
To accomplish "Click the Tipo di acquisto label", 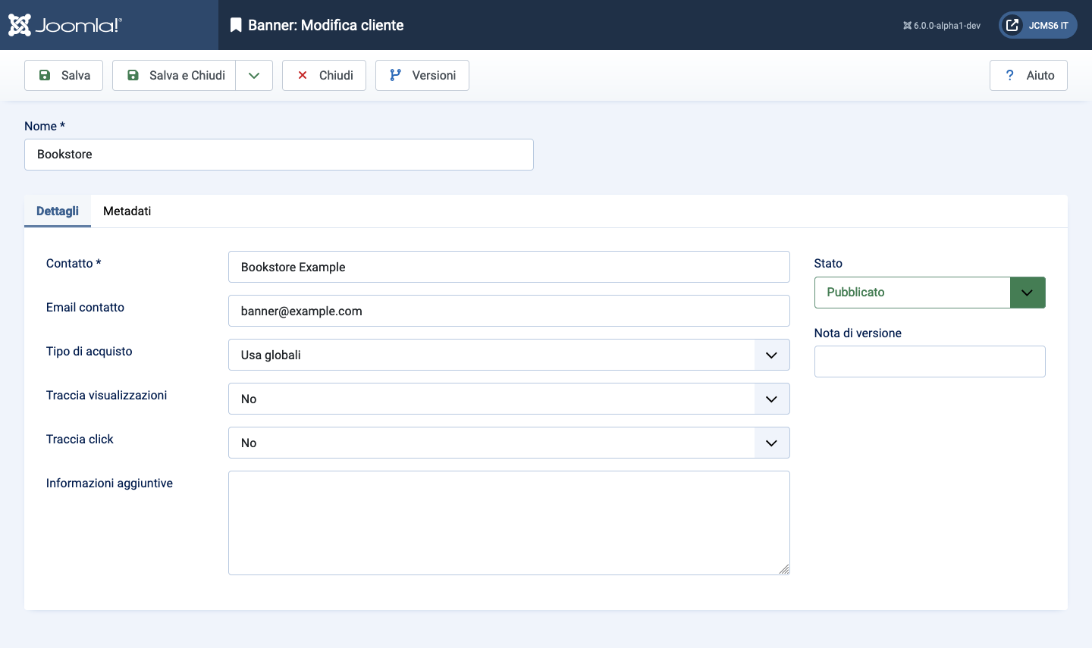I will click(x=89, y=351).
